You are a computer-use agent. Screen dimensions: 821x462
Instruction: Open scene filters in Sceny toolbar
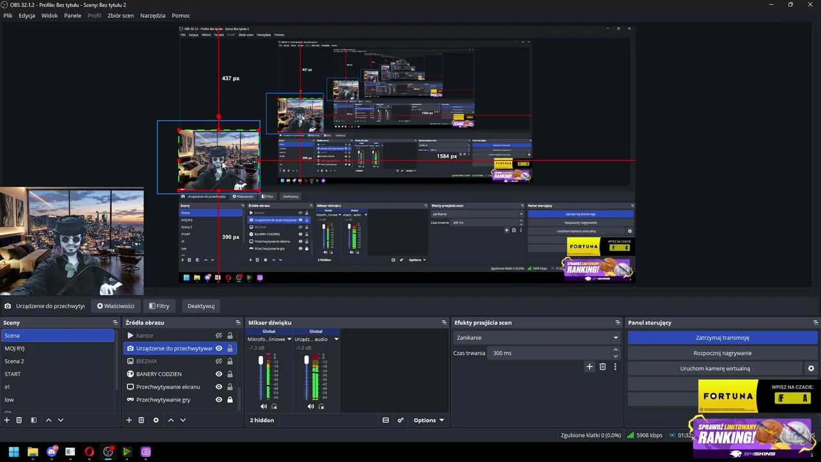click(33, 420)
